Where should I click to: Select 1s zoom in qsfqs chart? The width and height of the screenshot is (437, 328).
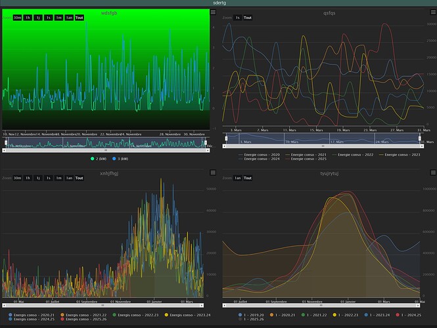coord(237,18)
